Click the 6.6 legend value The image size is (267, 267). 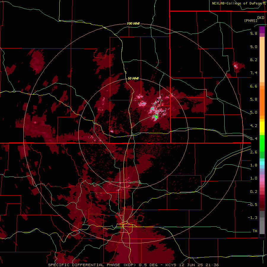[x=254, y=86]
